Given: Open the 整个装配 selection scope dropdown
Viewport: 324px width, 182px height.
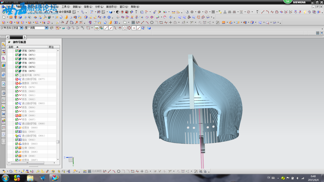Looking at the screenshot, I should (x=36, y=28).
